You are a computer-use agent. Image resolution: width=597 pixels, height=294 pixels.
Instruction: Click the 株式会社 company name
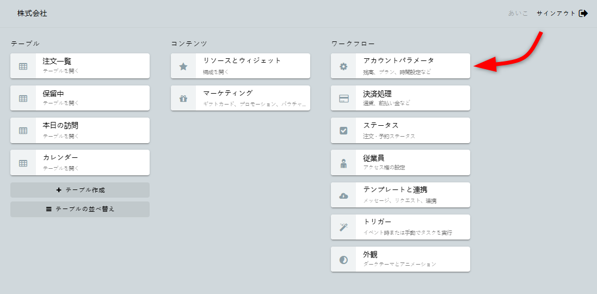point(32,13)
